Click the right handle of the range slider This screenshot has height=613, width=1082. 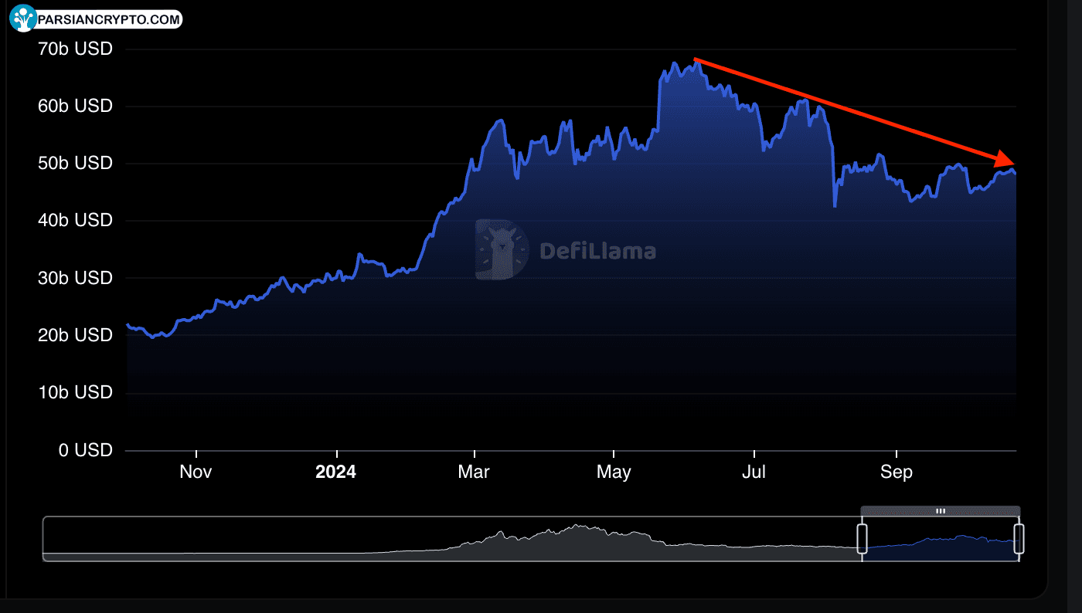click(x=1019, y=538)
